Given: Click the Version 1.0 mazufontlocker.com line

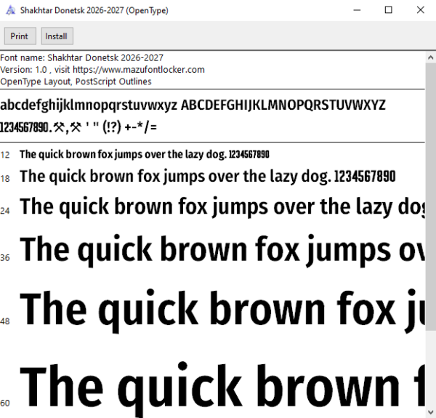Looking at the screenshot, I should (x=102, y=70).
